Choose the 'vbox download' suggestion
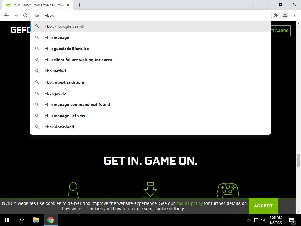Image resolution: width=301 pixels, height=226 pixels. point(150,127)
